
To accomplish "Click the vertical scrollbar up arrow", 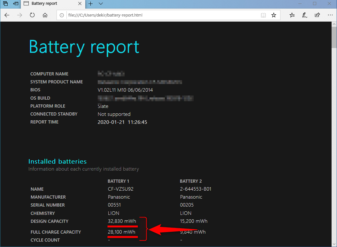I will coord(334,24).
